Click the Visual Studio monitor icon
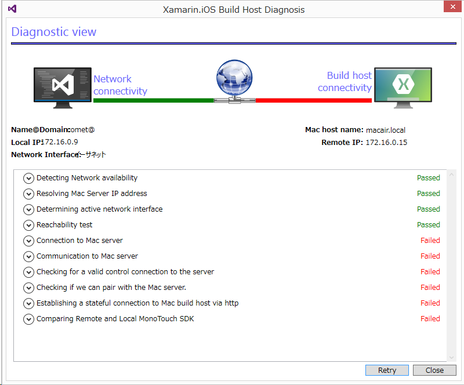 coord(62,87)
